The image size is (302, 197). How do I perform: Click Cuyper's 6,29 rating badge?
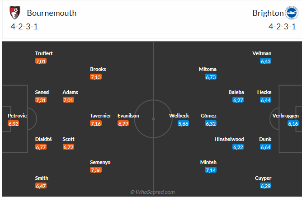pos(265,186)
